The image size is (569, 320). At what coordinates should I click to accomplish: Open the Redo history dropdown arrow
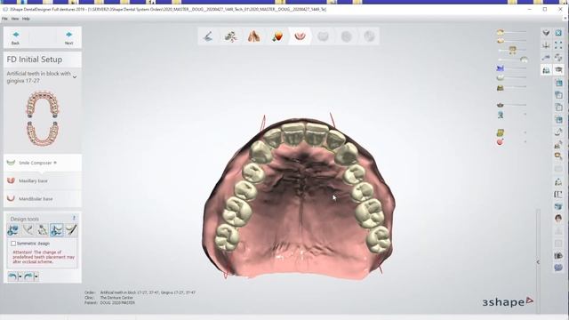(x=36, y=276)
